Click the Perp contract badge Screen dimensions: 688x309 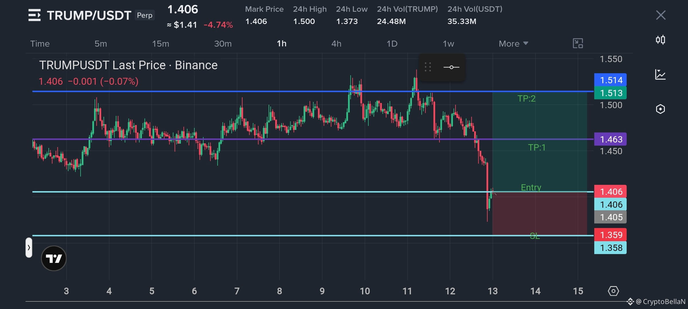tap(145, 15)
